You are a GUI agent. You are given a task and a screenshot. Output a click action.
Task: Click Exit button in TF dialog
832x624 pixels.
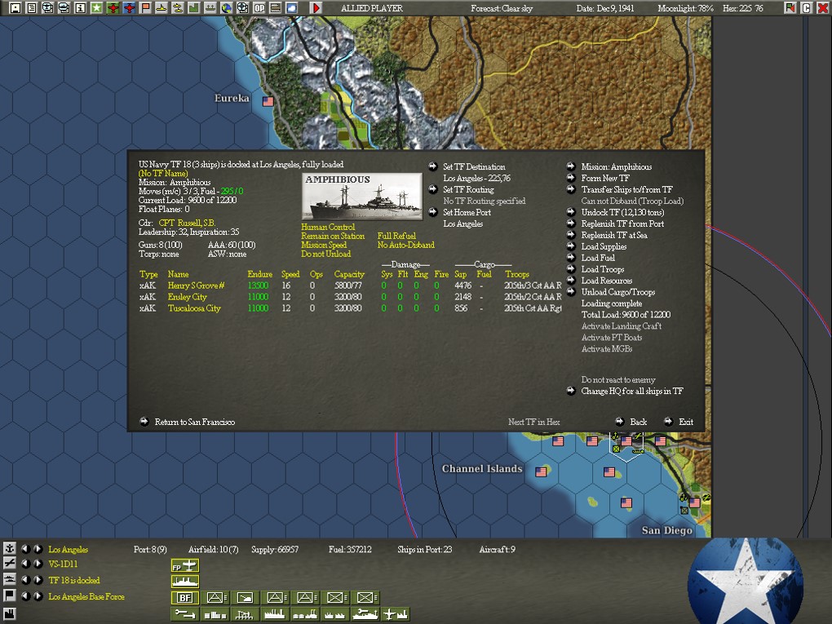click(x=686, y=422)
